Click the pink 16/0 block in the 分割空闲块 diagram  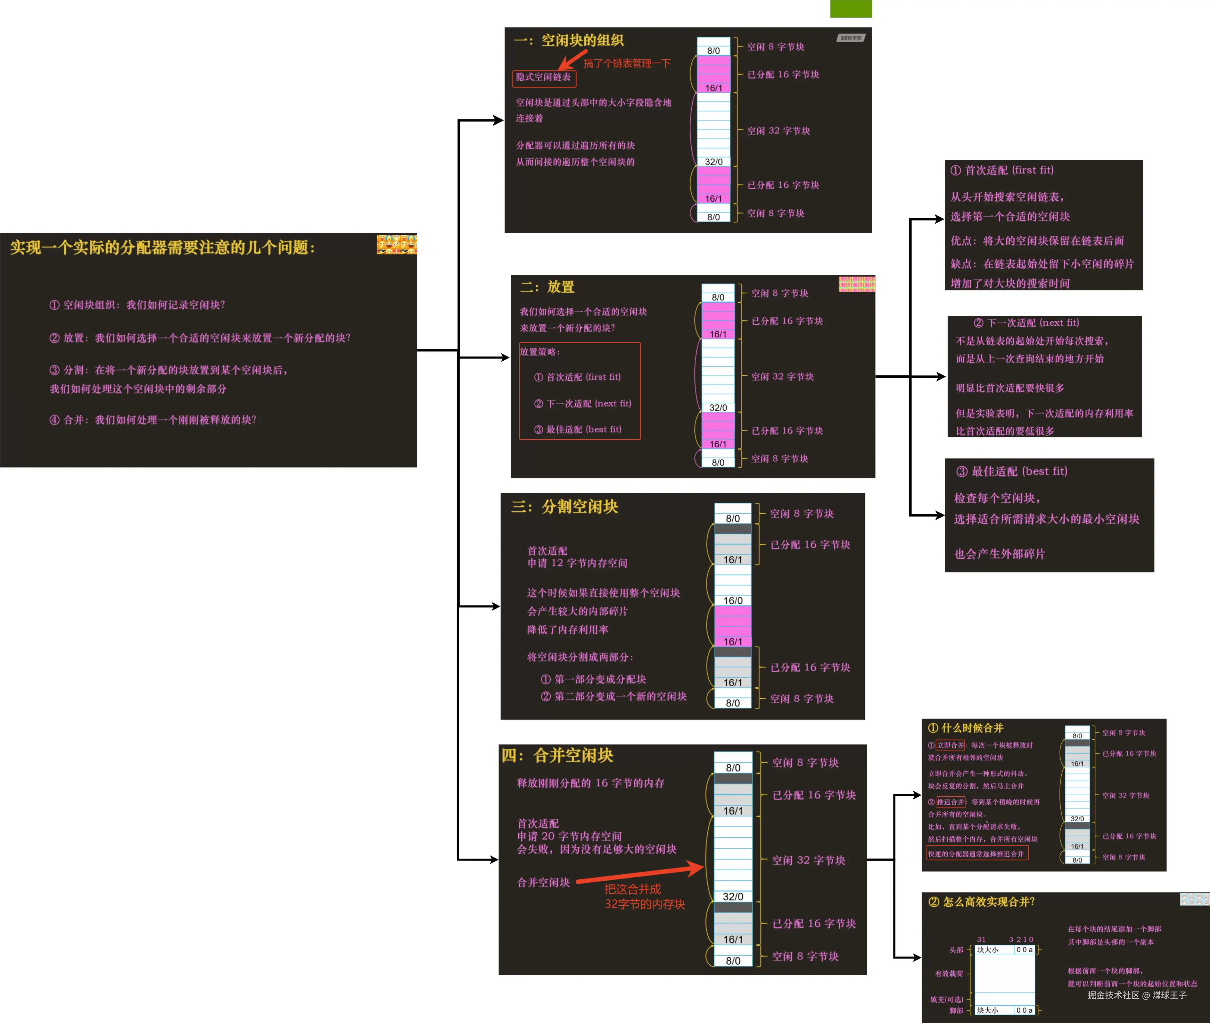pos(732,621)
